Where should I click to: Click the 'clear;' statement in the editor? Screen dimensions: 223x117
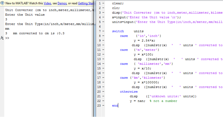pyautogui.click(x=118, y=4)
